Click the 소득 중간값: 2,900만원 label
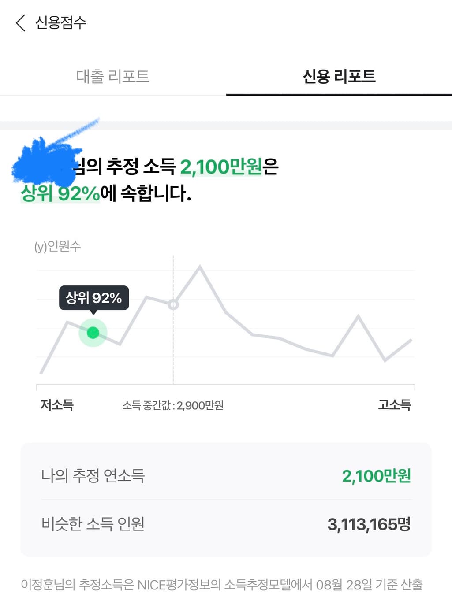This screenshot has height=593, width=452. (173, 405)
